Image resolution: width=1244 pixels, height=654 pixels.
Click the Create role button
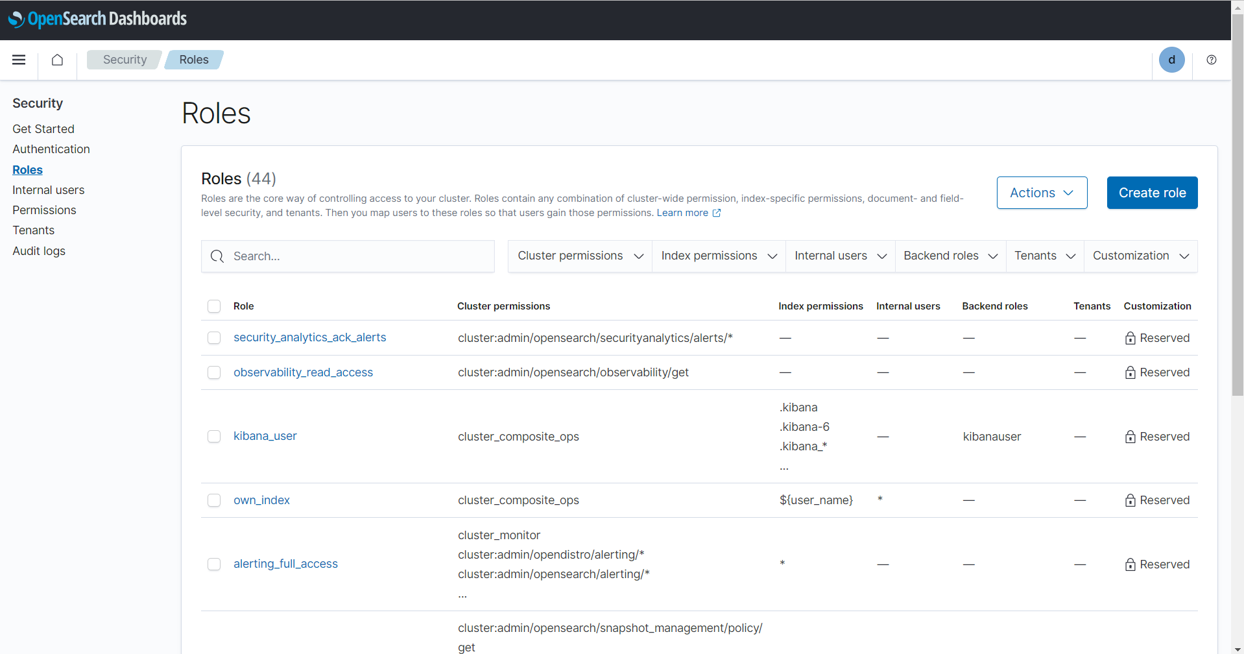point(1152,193)
